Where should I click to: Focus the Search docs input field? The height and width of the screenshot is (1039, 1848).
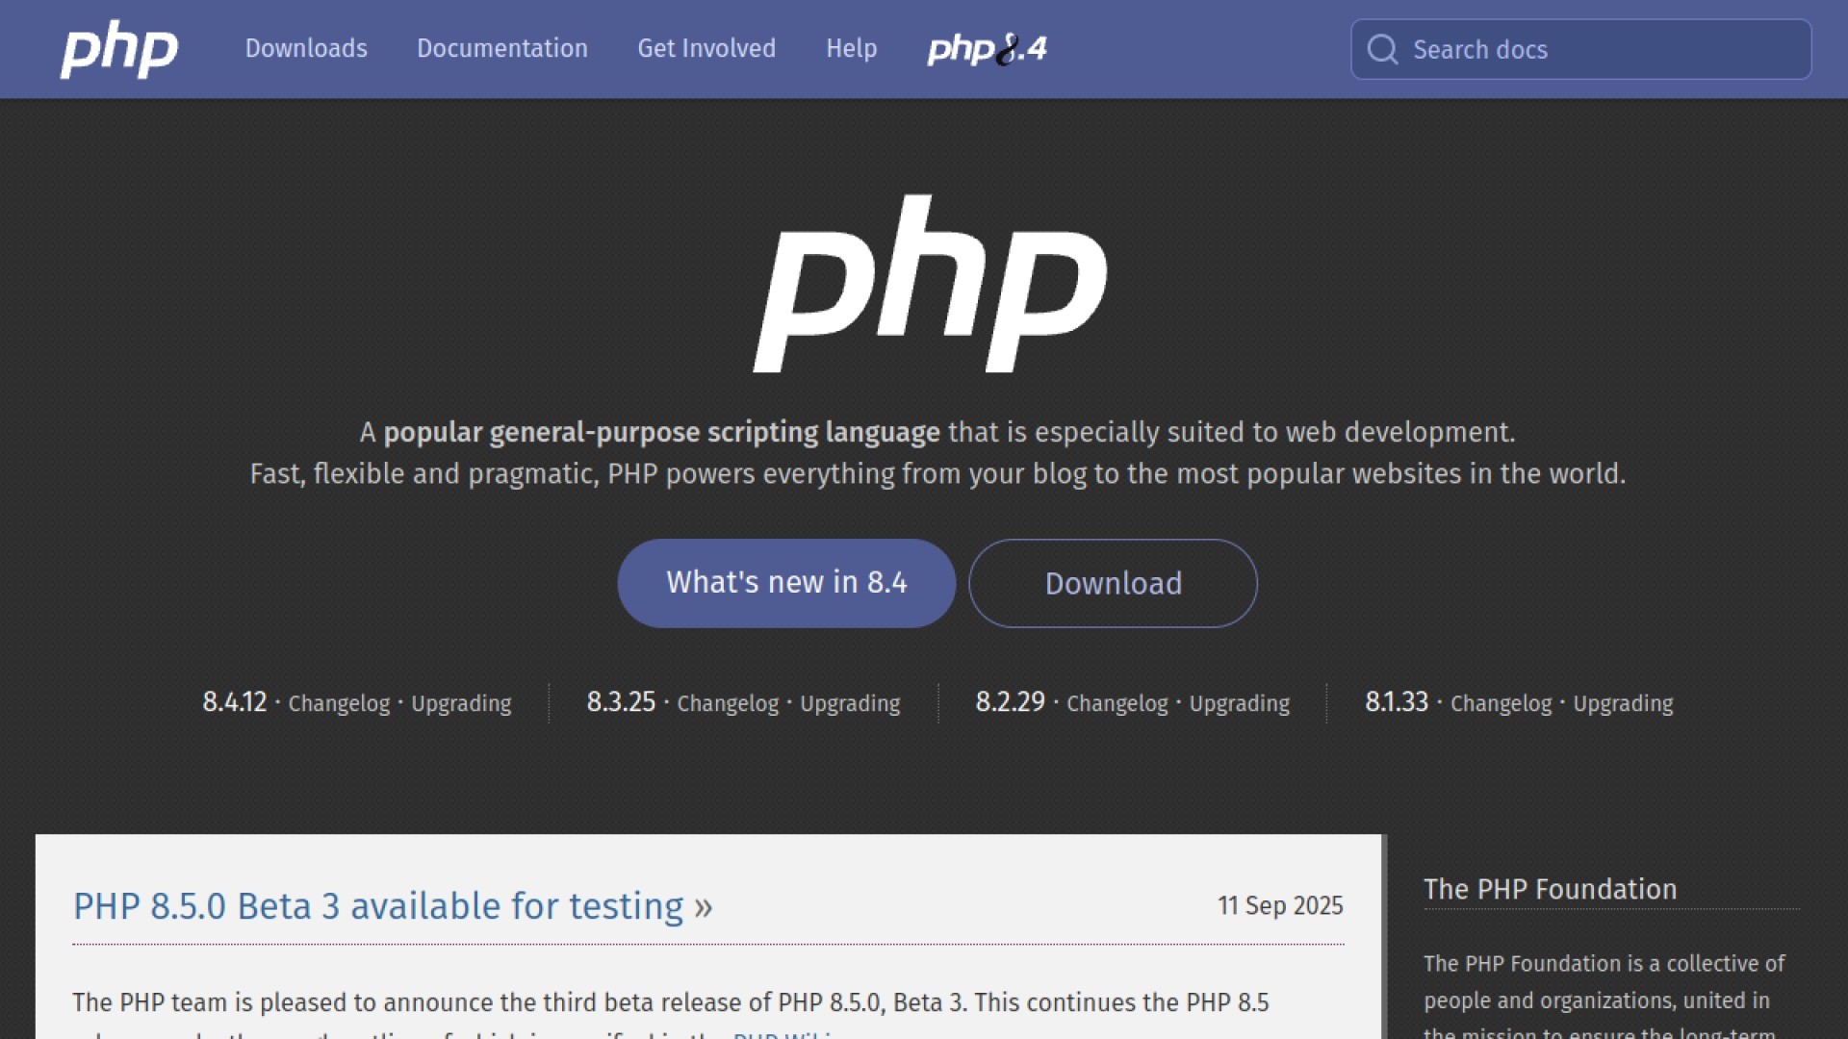pos(1603,49)
